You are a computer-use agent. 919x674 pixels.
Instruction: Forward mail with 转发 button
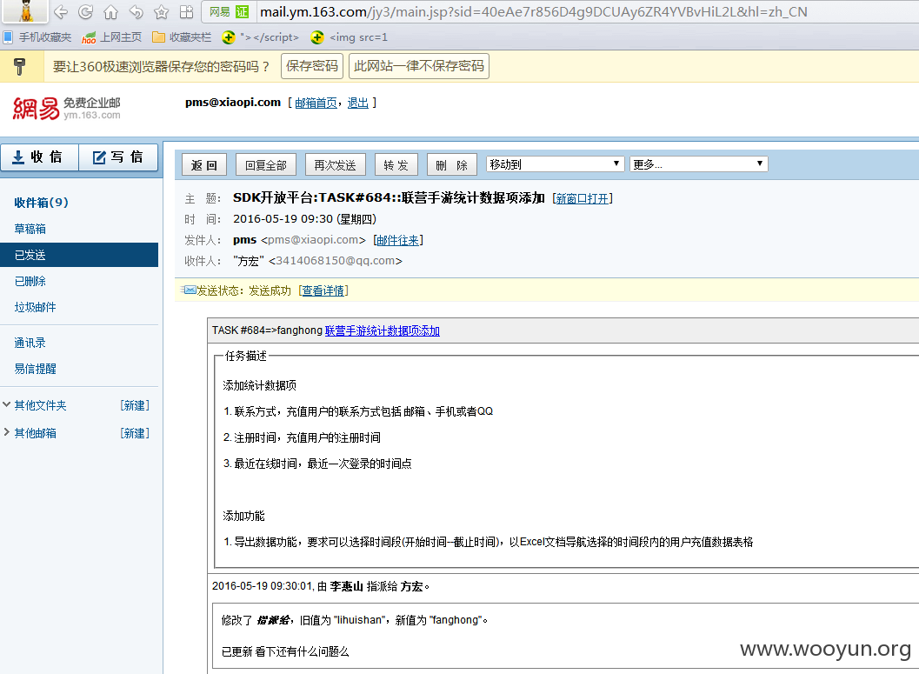pos(396,165)
